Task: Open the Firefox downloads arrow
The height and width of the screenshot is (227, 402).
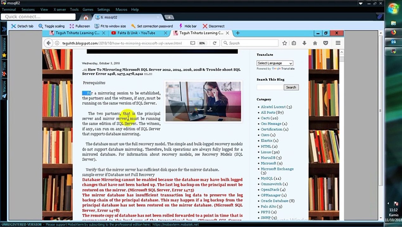Action: pos(304,43)
